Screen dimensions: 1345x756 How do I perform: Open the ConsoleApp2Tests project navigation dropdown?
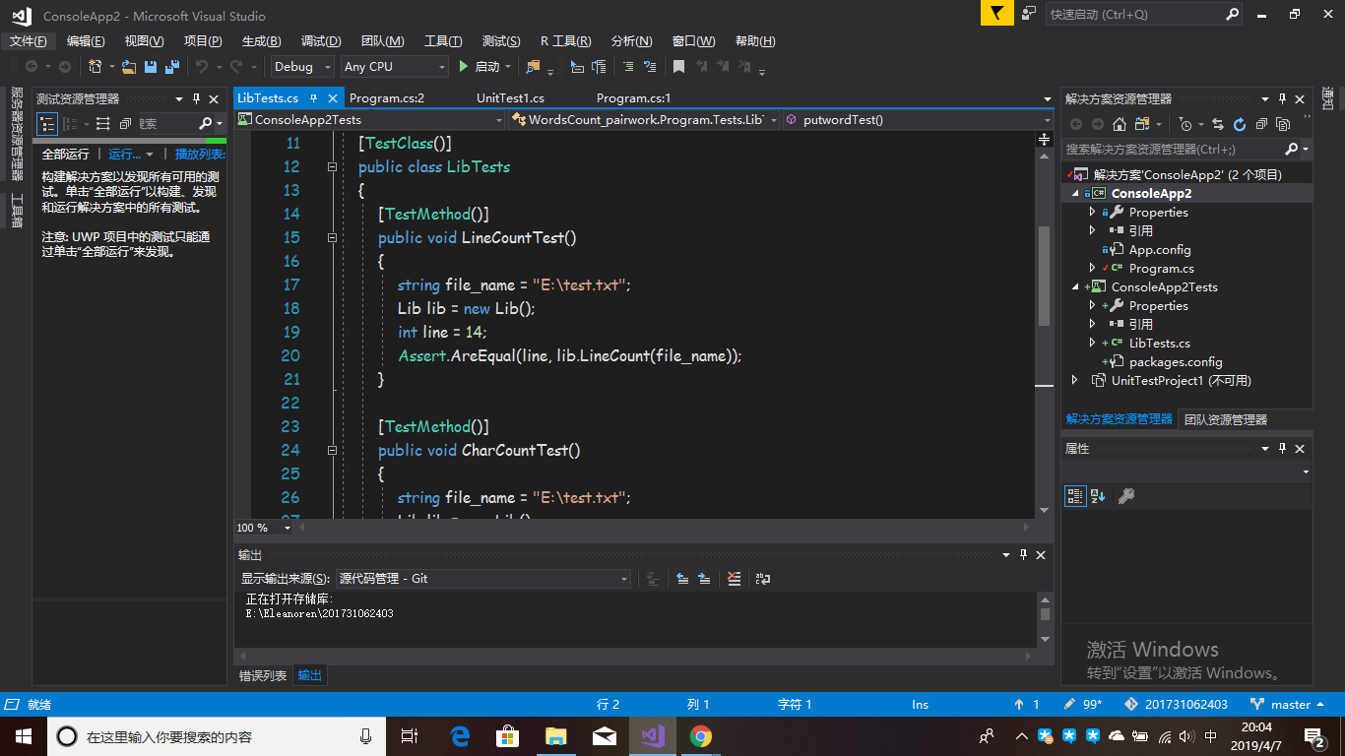point(370,119)
